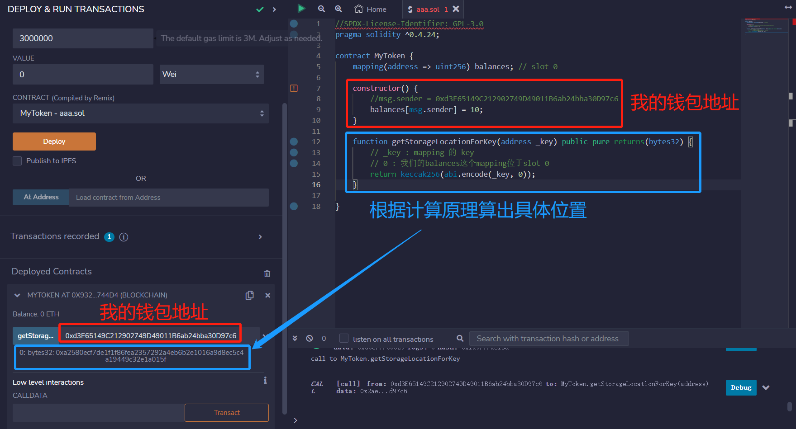Open the Wei unit dropdown
Image resolution: width=796 pixels, height=429 pixels.
pos(211,74)
